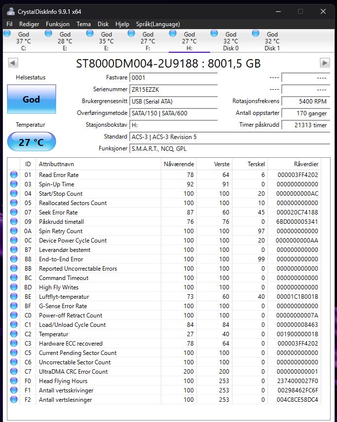Go to the previous disk with the left arrow
337x422 pixels.
point(13,63)
